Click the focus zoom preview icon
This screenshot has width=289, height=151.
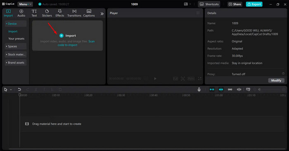183,79
